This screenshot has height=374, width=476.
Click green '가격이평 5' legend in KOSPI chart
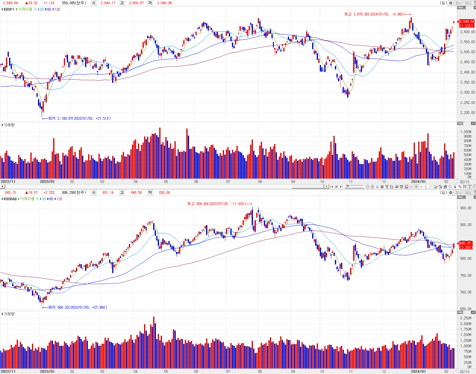click(x=27, y=9)
